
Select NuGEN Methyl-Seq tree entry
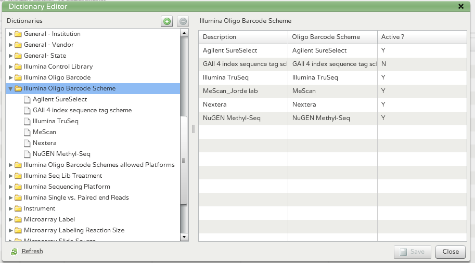pyautogui.click(x=61, y=154)
